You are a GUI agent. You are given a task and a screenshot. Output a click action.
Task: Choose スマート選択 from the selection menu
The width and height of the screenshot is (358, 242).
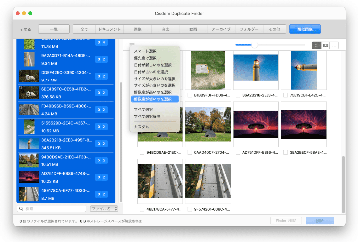tap(145, 51)
